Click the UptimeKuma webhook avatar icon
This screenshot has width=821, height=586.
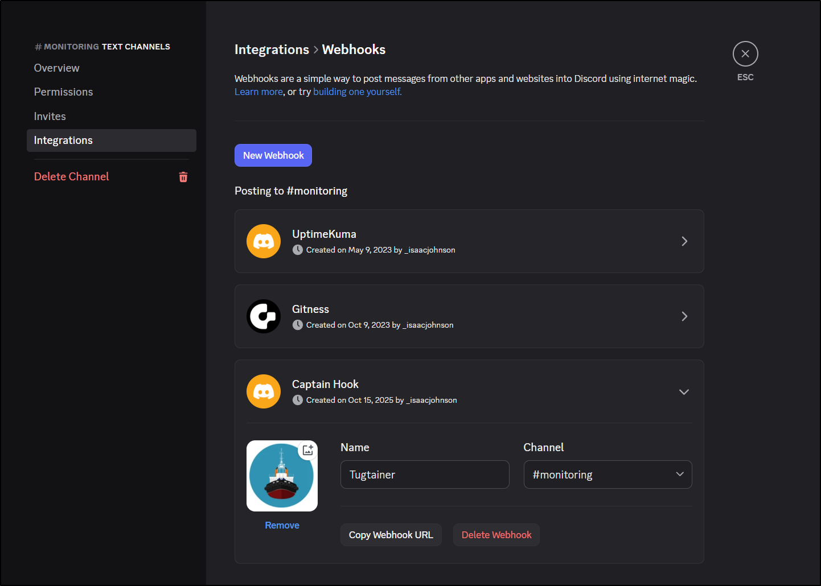[264, 241]
